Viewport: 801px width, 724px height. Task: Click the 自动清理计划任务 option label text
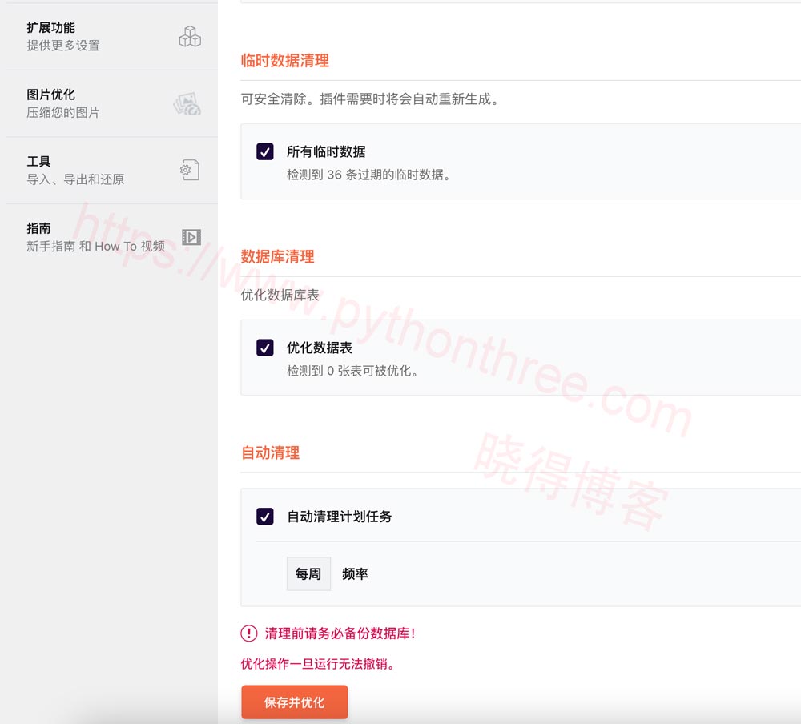(x=340, y=517)
